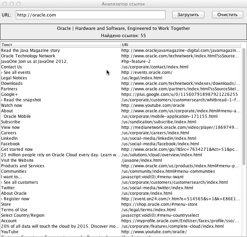Select the '› See all events' row
Viewport: 247px width, 237px height.
coord(121,72)
